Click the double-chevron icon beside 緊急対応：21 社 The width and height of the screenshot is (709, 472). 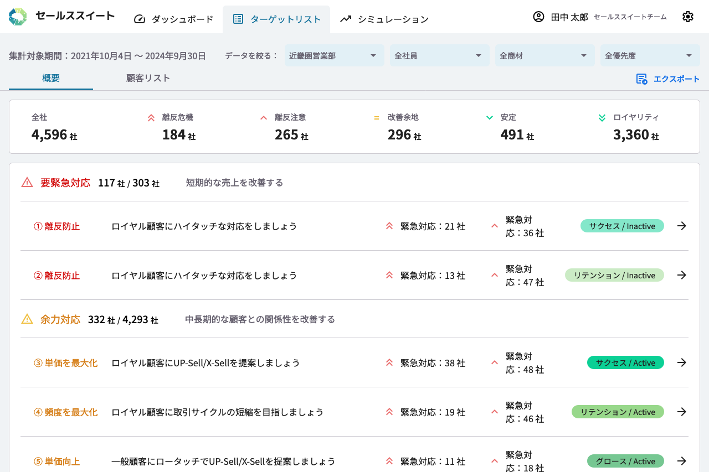click(x=389, y=226)
